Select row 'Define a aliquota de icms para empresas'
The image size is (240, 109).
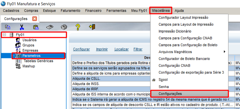point(111,73)
